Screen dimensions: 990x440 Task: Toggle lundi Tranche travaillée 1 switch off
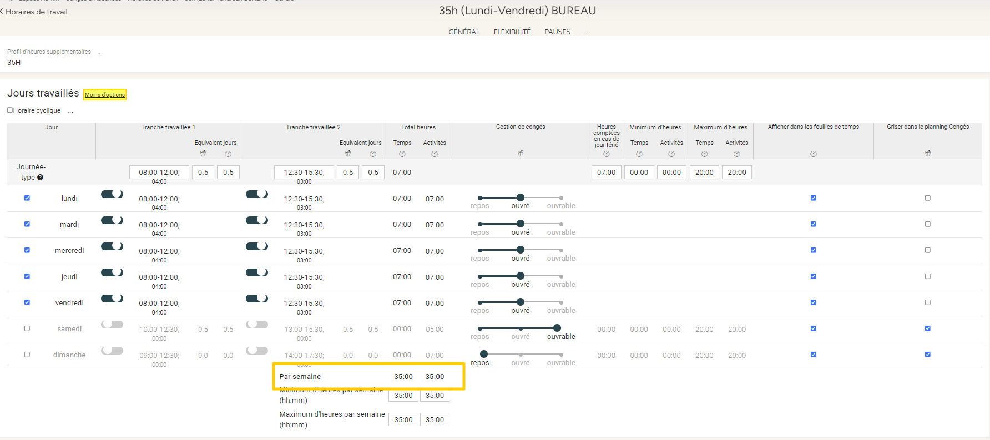(112, 194)
